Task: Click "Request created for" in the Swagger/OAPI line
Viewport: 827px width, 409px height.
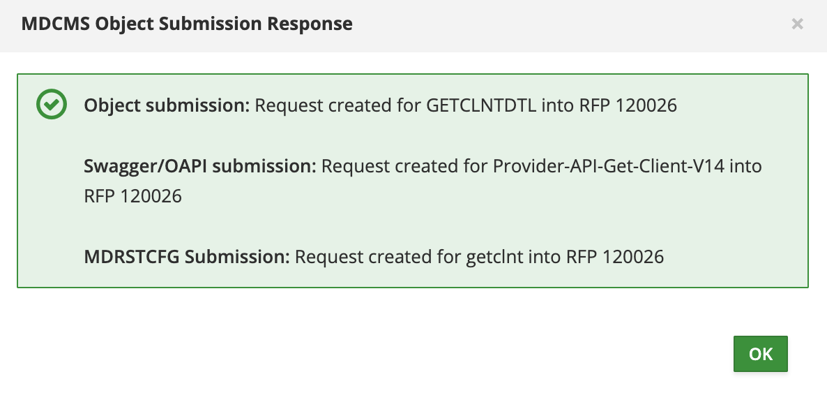Action: click(x=404, y=165)
